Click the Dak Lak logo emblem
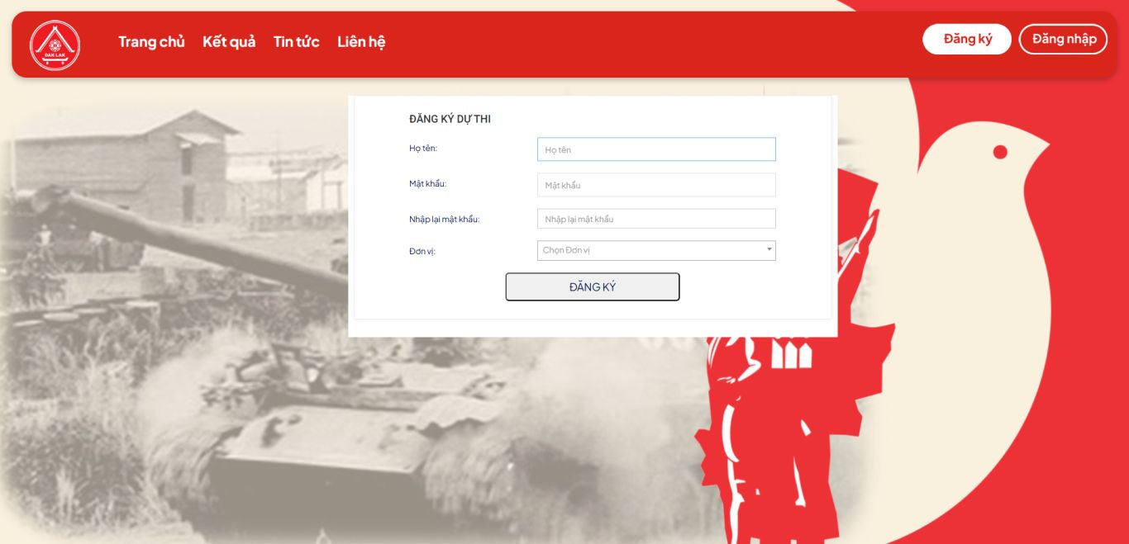 pos(55,45)
